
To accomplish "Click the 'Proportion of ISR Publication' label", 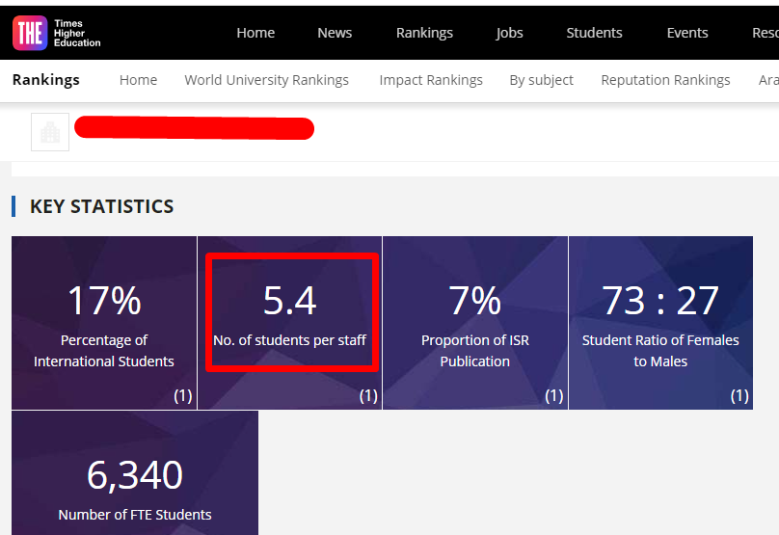I will [x=475, y=351].
